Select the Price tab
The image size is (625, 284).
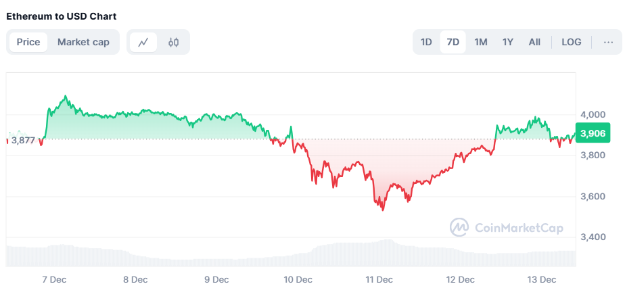pyautogui.click(x=28, y=42)
